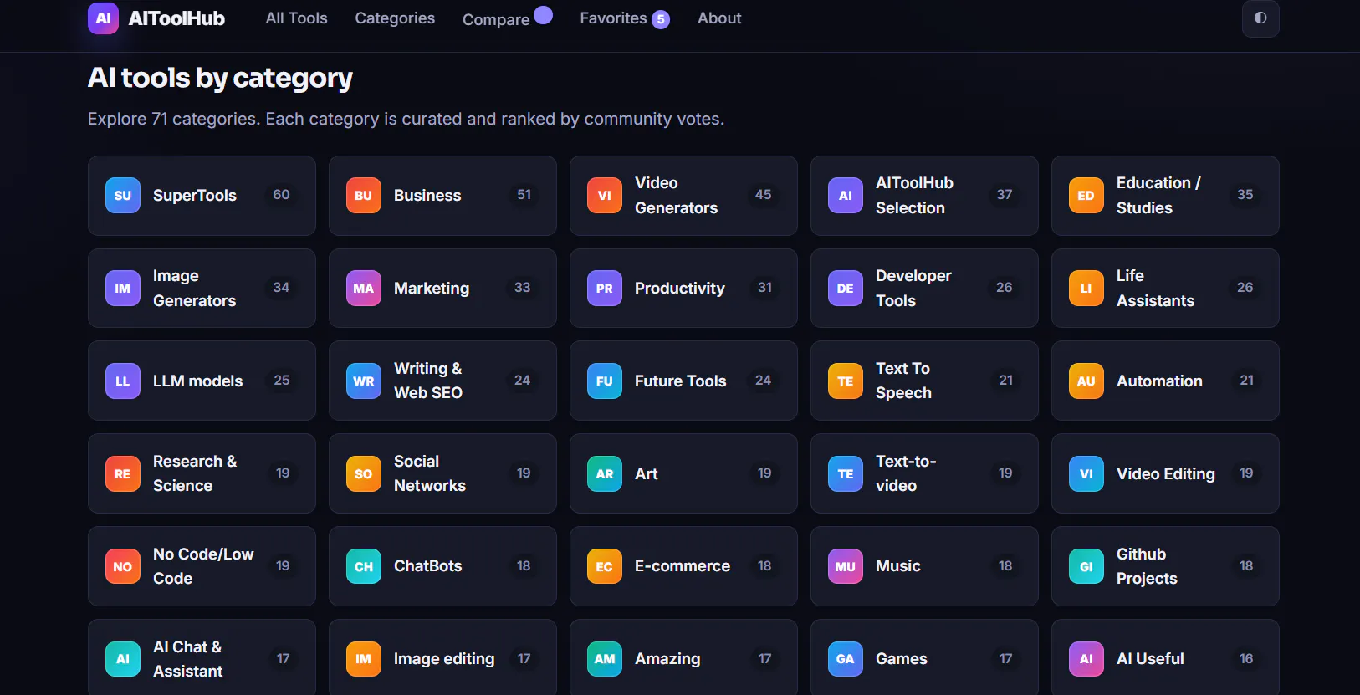Click the EC E-commerce icon
Screen dimensions: 1360x695
tap(605, 567)
